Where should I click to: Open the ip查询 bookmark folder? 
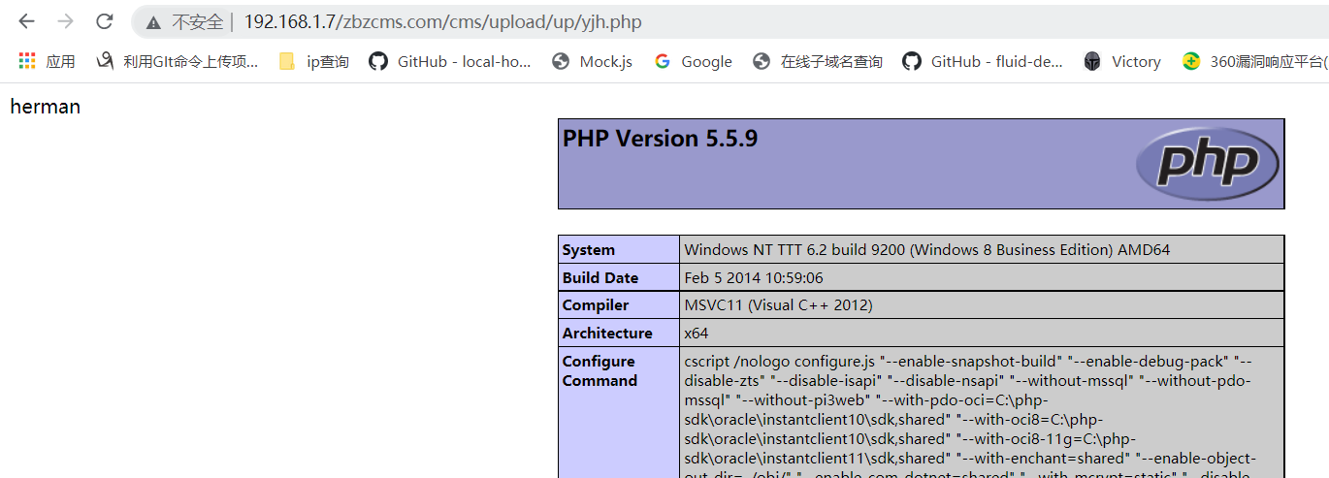pos(313,61)
